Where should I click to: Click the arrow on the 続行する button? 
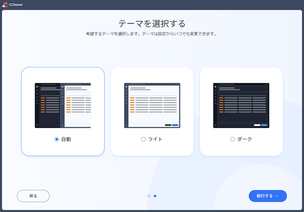pyautogui.click(x=276, y=196)
